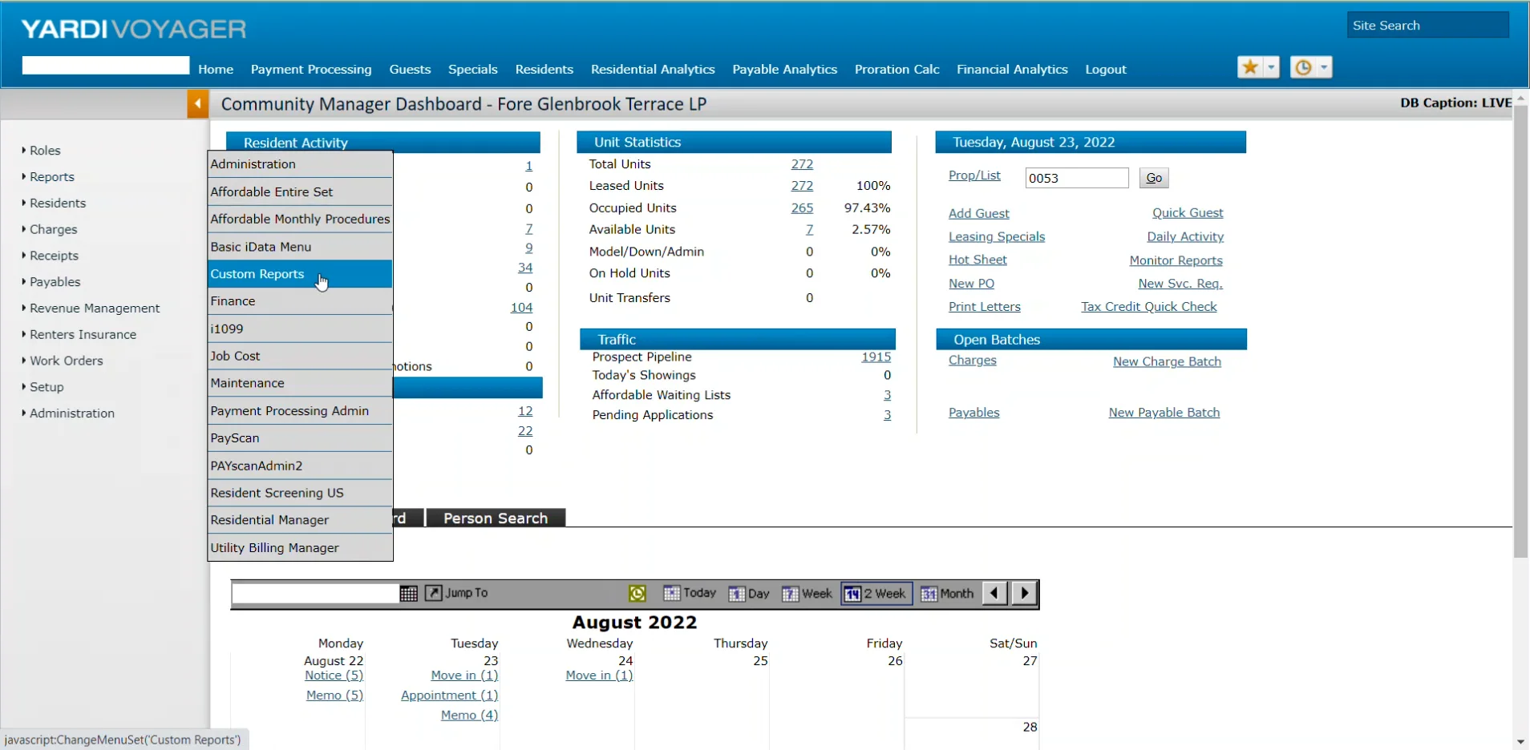Expand the Receipts side menu
Image resolution: width=1530 pixels, height=750 pixels.
coord(54,256)
